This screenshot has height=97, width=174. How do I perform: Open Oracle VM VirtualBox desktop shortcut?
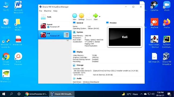click(167, 59)
